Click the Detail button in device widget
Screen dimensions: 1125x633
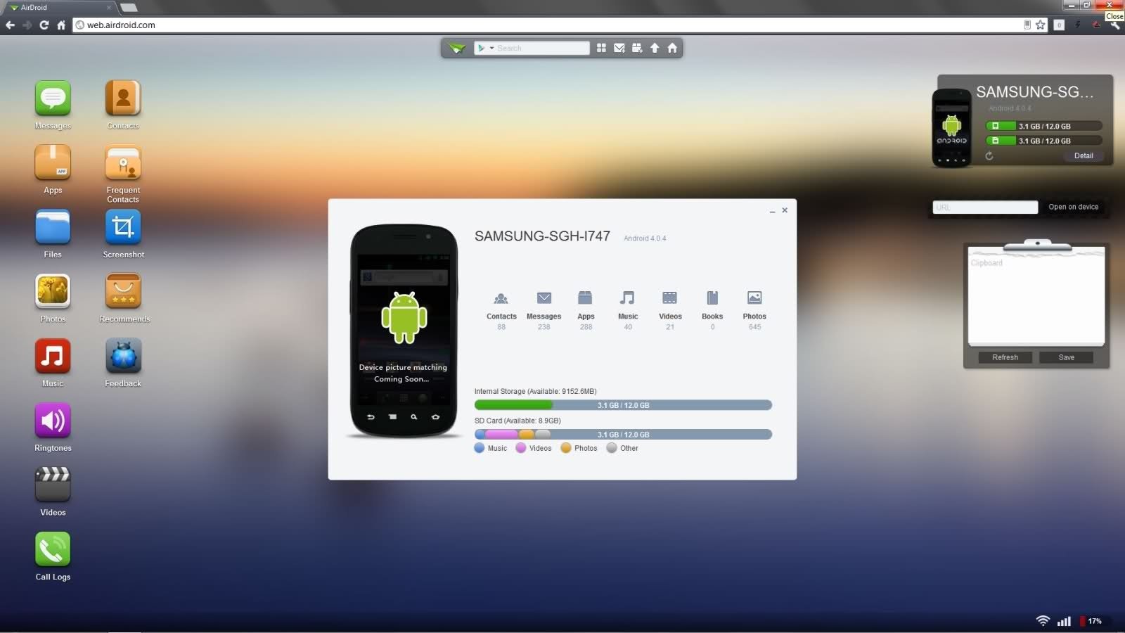pos(1084,156)
